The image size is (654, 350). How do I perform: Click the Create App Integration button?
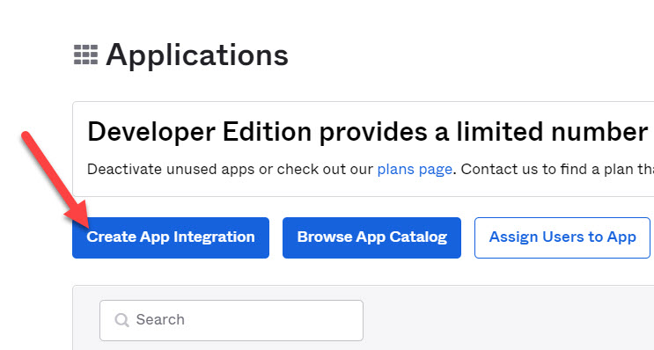[171, 237]
